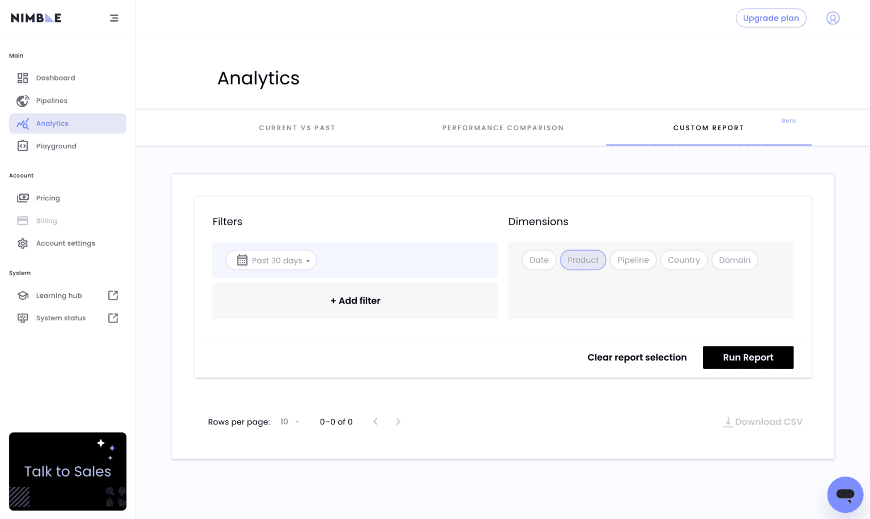This screenshot has height=519, width=870.
Task: Click the Billing card icon
Action: [23, 221]
